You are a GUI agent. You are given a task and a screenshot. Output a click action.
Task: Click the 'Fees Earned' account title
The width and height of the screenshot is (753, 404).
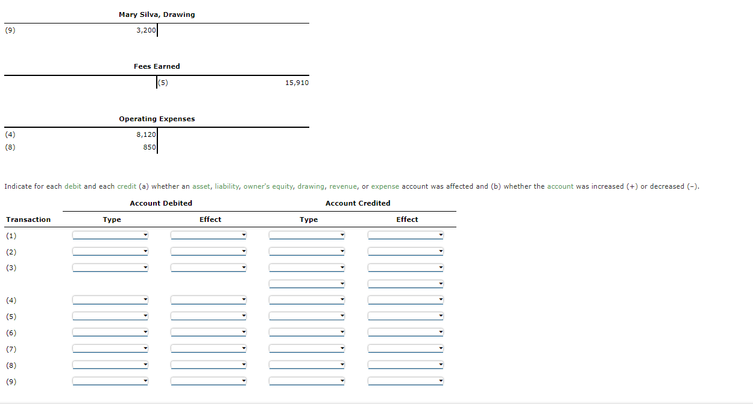[157, 66]
